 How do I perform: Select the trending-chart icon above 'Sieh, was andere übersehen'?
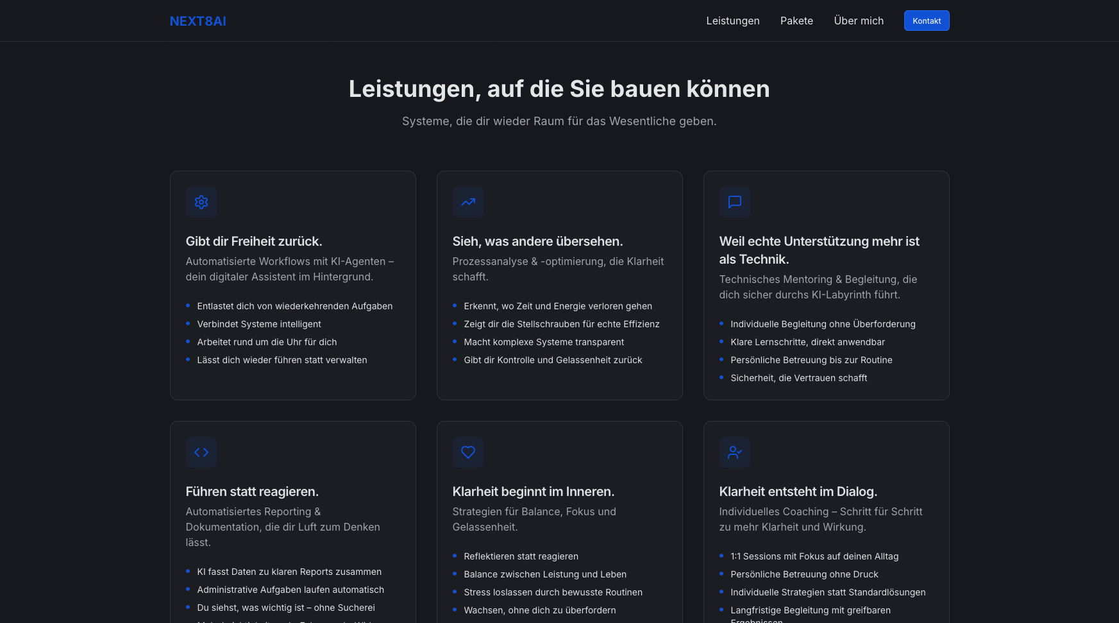tap(468, 202)
